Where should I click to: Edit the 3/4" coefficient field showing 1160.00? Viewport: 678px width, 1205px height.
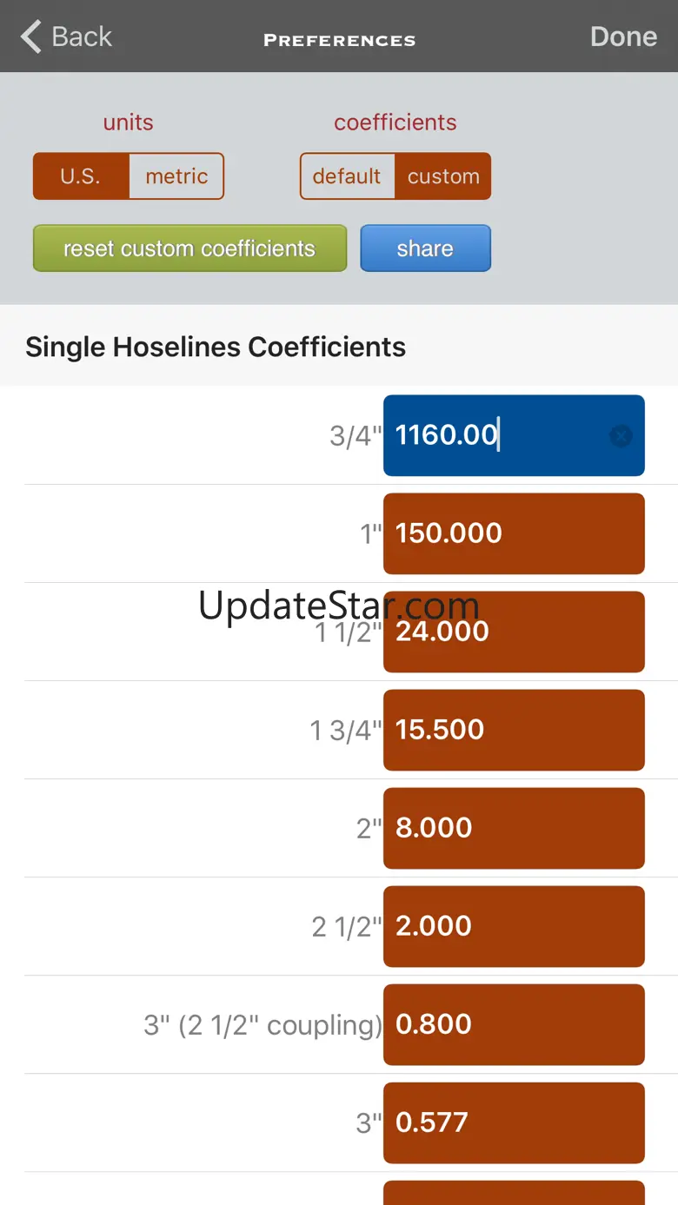[x=514, y=435]
